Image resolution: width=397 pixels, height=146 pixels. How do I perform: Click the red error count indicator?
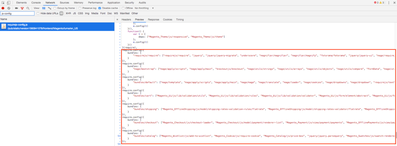[x=376, y=3]
